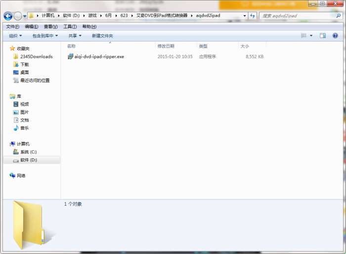Click the music note icon beside 音乐

coord(16,128)
